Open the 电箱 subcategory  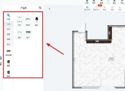tap(8, 39)
